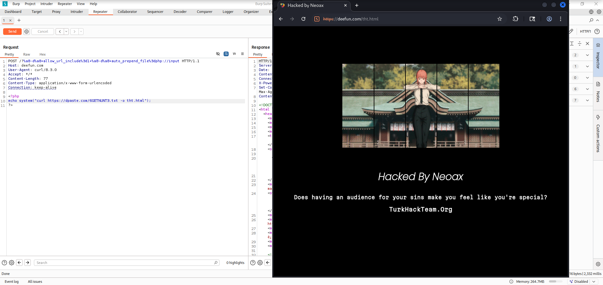Image resolution: width=603 pixels, height=285 pixels.
Task: Go back in the browser window
Action: (281, 19)
